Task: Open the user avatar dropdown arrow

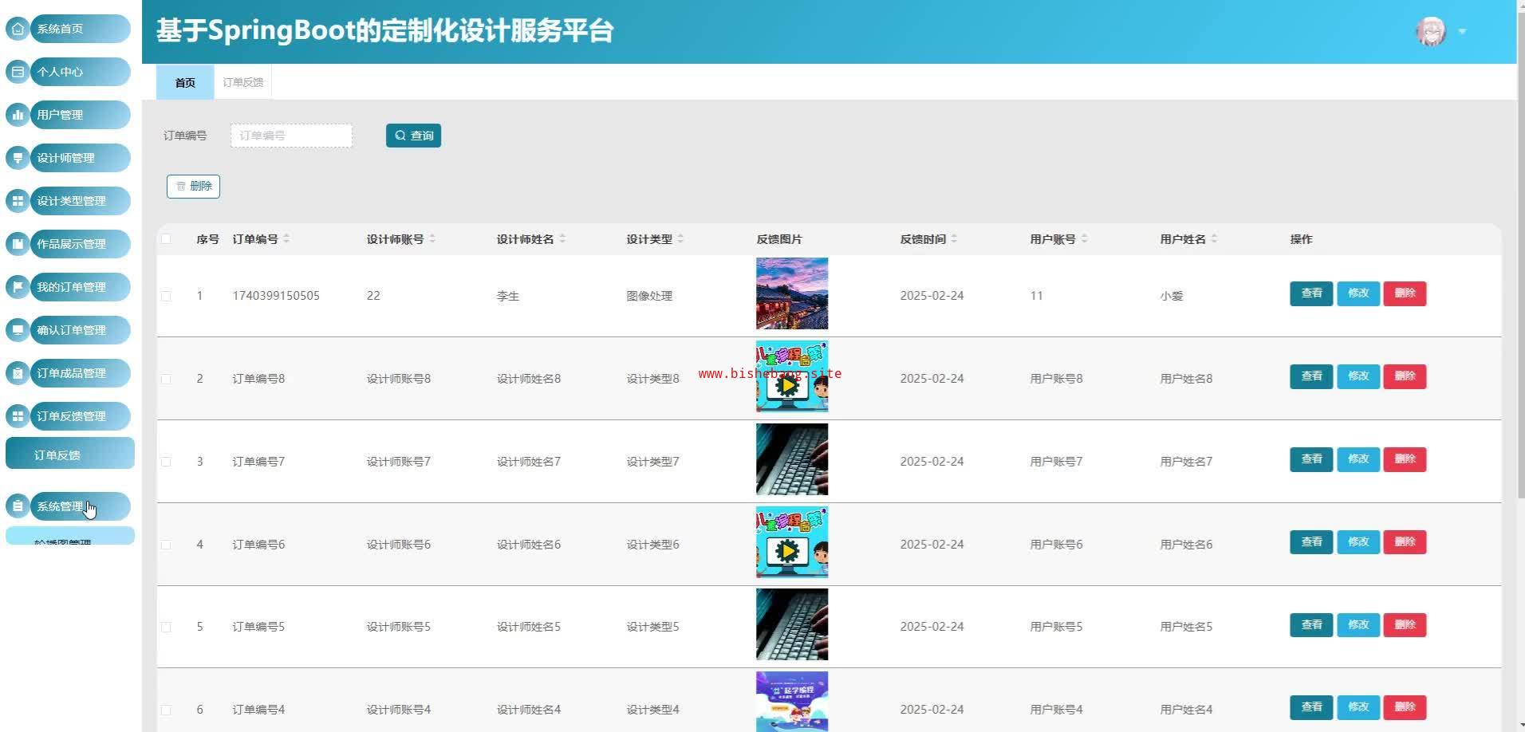Action: pyautogui.click(x=1462, y=32)
